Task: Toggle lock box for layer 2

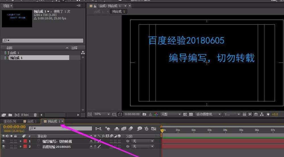Action: pyautogui.click(x=15, y=146)
